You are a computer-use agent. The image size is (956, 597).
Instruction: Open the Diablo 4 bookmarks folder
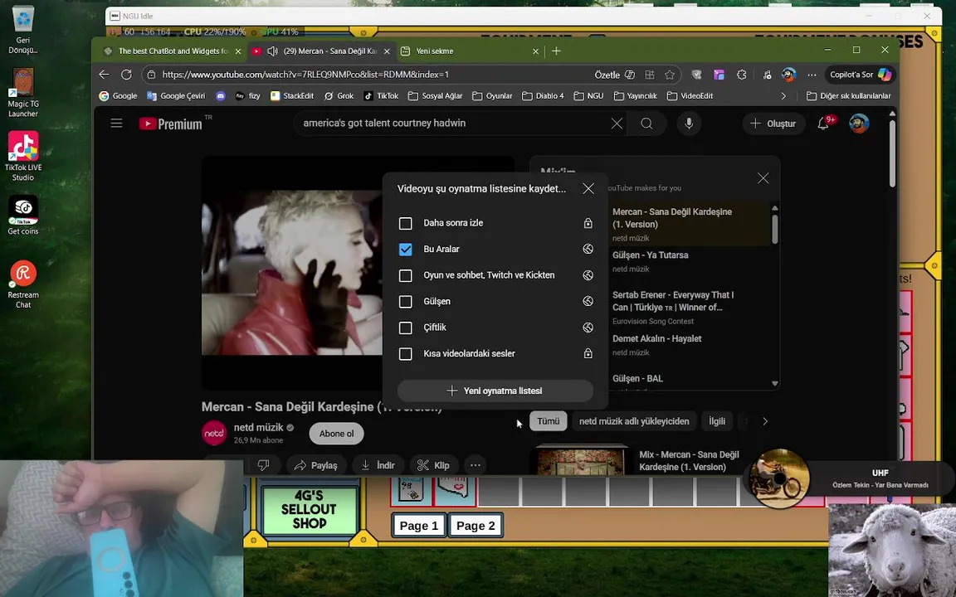(544, 95)
